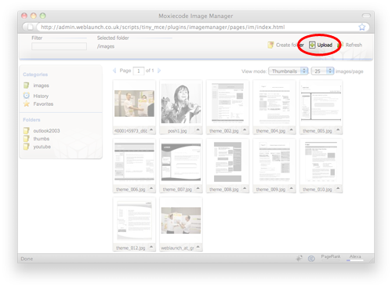Expand the menu arrow for theme_002.jpg

tap(245, 130)
